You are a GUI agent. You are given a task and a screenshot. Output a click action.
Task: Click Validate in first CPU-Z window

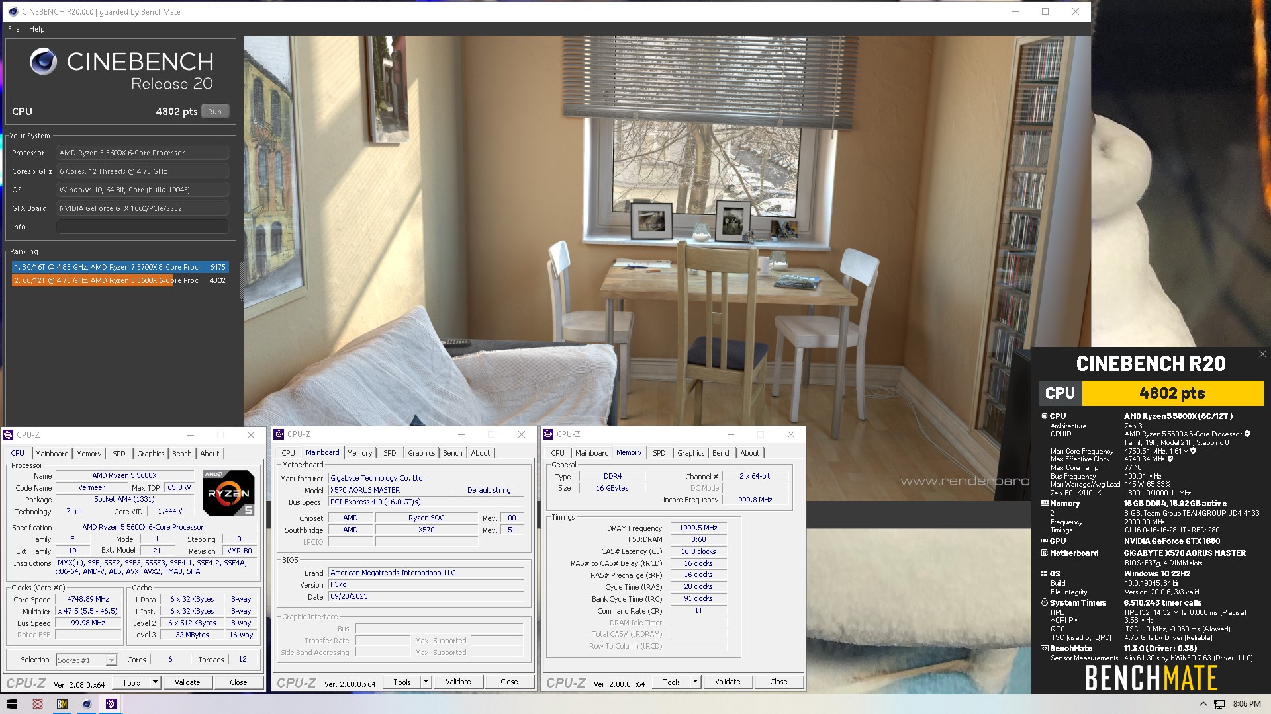(187, 682)
